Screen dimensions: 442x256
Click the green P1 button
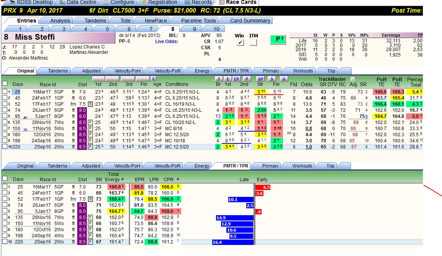278,39
